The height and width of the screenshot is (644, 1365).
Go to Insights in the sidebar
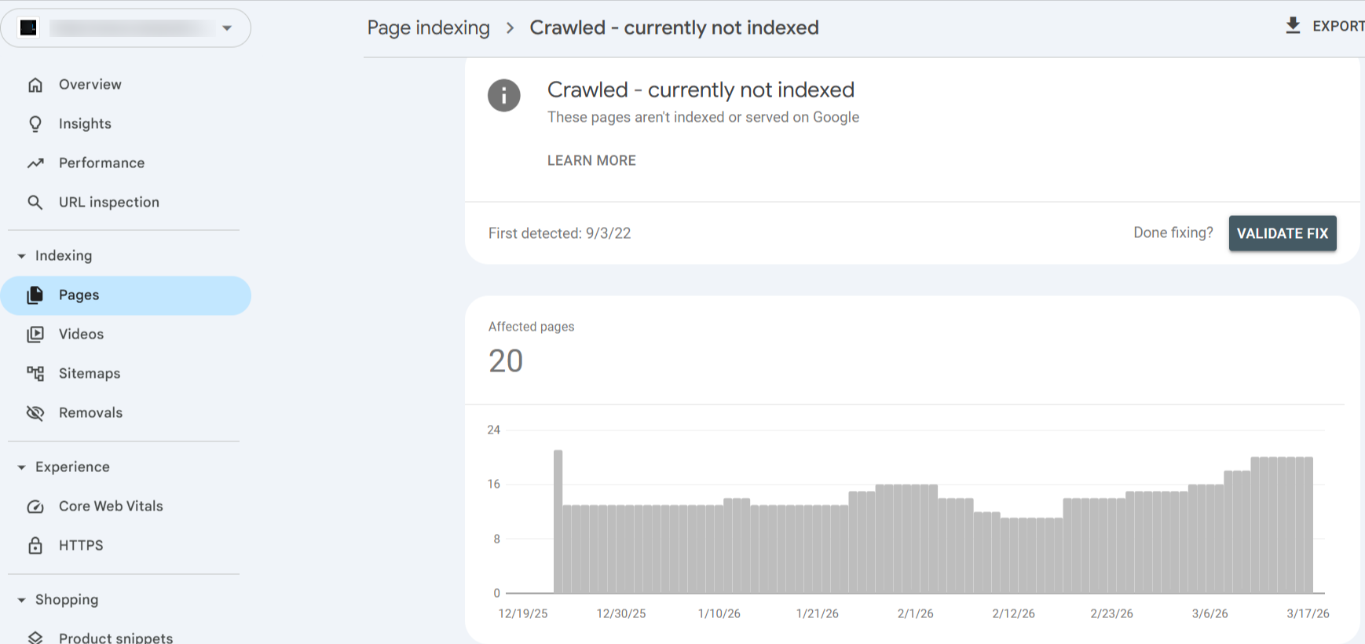pyautogui.click(x=126, y=124)
